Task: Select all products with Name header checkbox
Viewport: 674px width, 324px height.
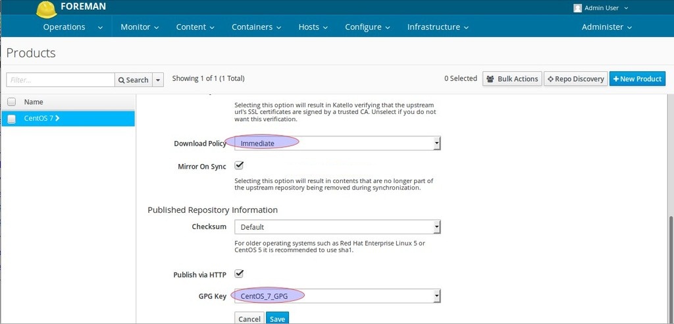Action: click(12, 102)
